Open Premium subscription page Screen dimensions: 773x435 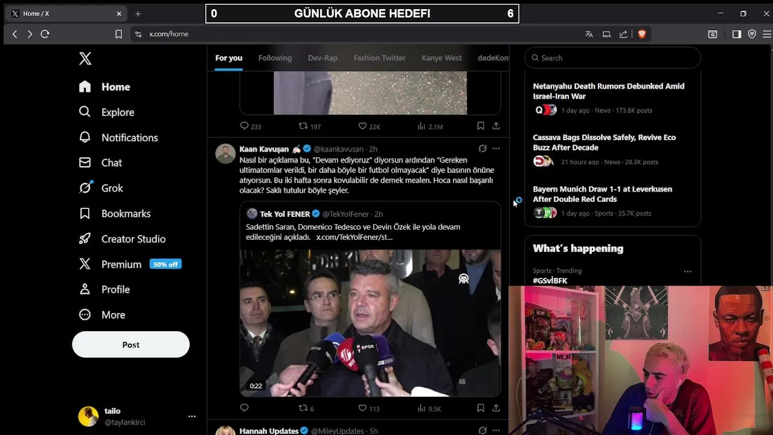click(x=110, y=265)
